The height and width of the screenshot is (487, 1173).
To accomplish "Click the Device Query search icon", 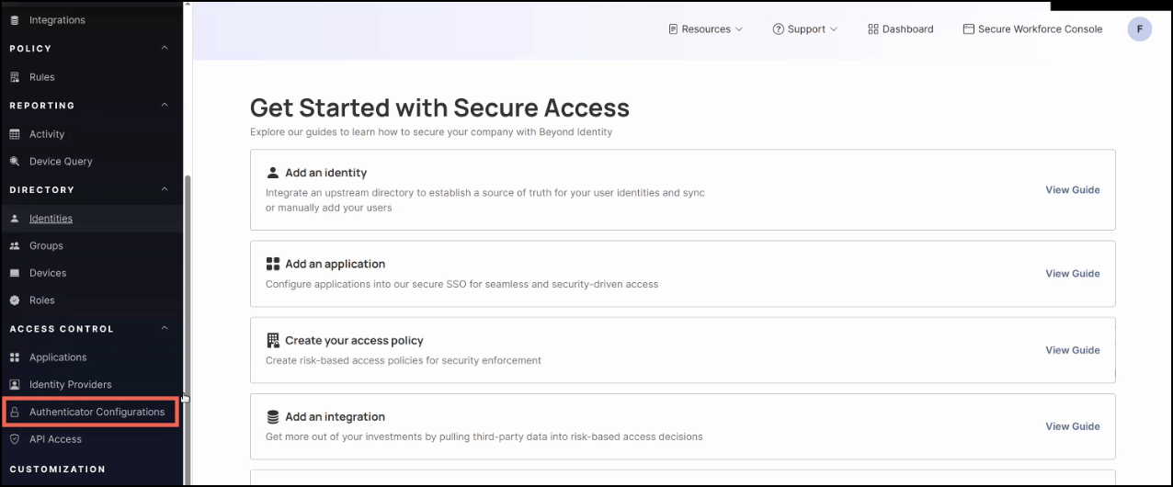I will tap(14, 162).
